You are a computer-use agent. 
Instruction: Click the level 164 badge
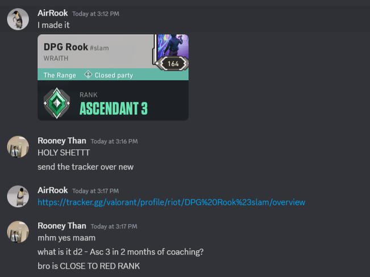(173, 64)
